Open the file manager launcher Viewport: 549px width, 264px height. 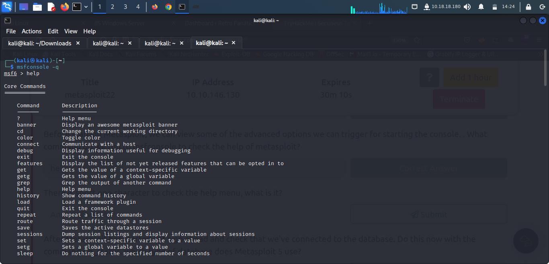click(x=37, y=7)
